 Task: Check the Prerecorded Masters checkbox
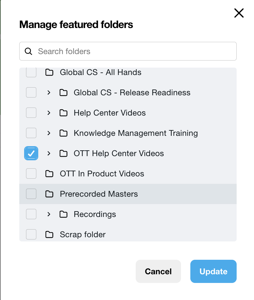31,194
